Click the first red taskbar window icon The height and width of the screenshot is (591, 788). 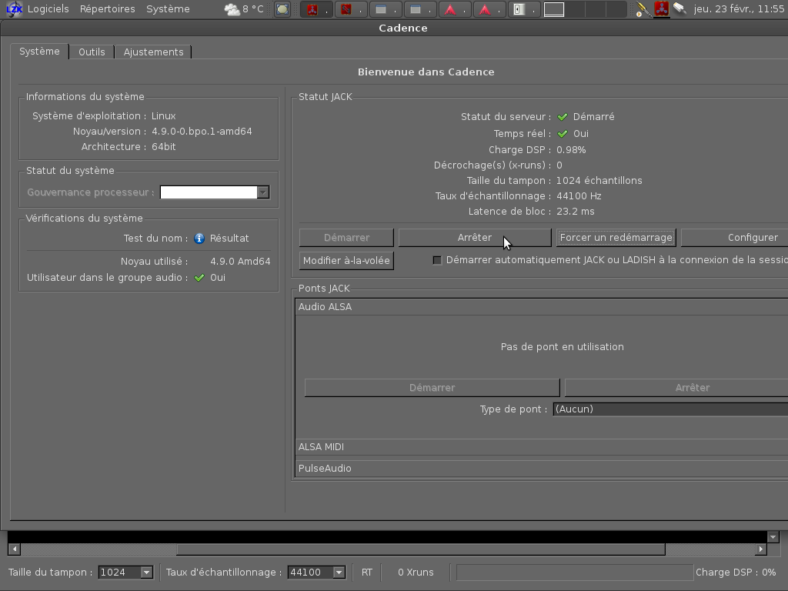312,10
